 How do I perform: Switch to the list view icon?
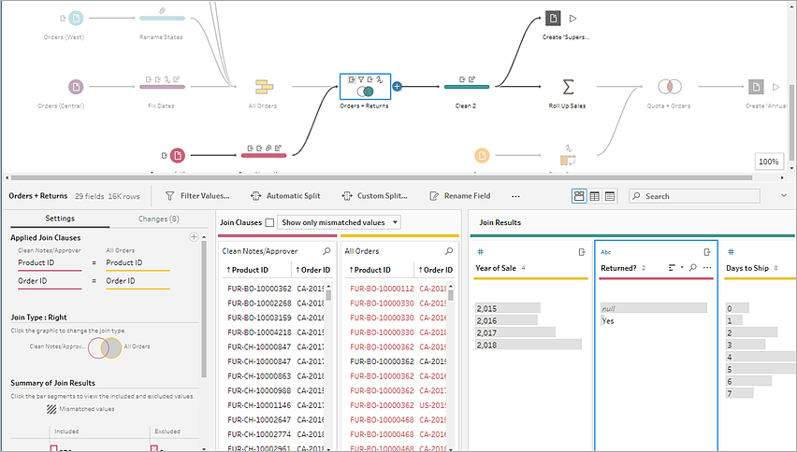click(x=610, y=196)
